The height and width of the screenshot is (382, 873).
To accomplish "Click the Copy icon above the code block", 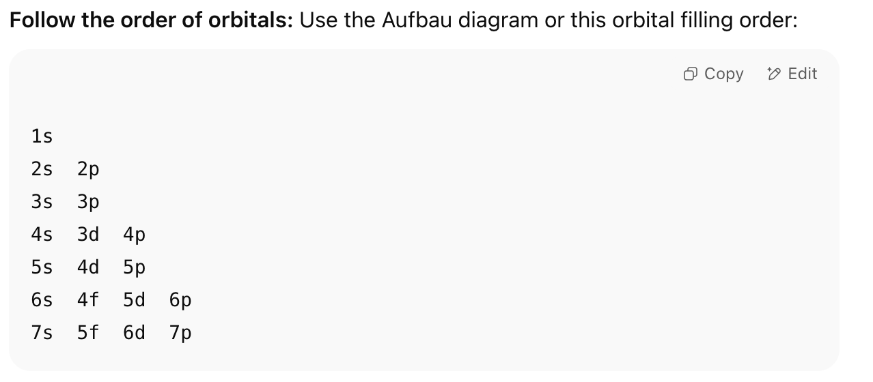I will click(x=691, y=74).
